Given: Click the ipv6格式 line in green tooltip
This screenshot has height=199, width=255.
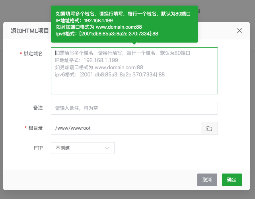Looking at the screenshot, I should coord(107,34).
